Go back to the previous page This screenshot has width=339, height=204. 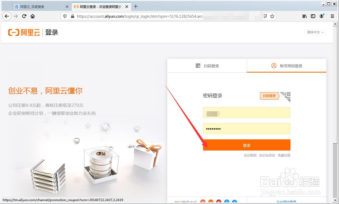[x=7, y=16]
